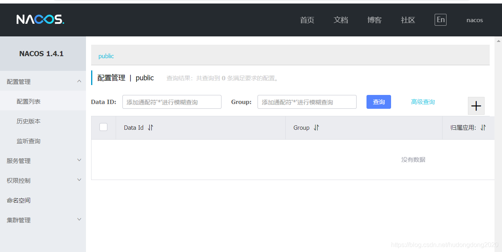Expand the 集群管理 menu
The height and width of the screenshot is (252, 502).
click(x=43, y=220)
